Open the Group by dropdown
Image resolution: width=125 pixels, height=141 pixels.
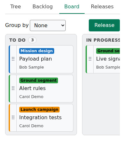point(48,25)
